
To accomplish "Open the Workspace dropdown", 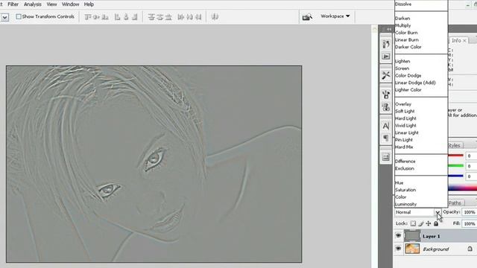I will coord(335,16).
